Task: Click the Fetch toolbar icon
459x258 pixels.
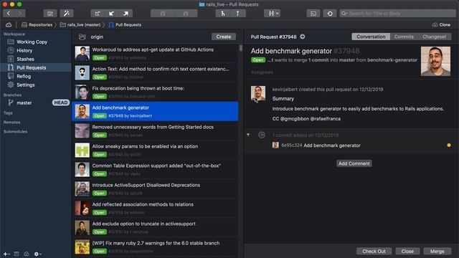Action: (x=98, y=14)
